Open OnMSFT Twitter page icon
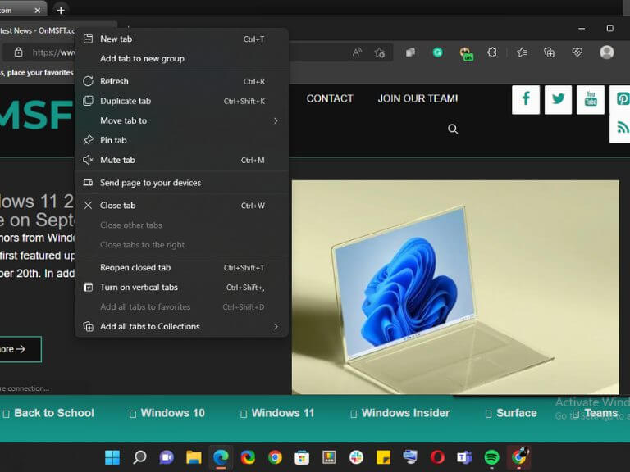 (558, 99)
